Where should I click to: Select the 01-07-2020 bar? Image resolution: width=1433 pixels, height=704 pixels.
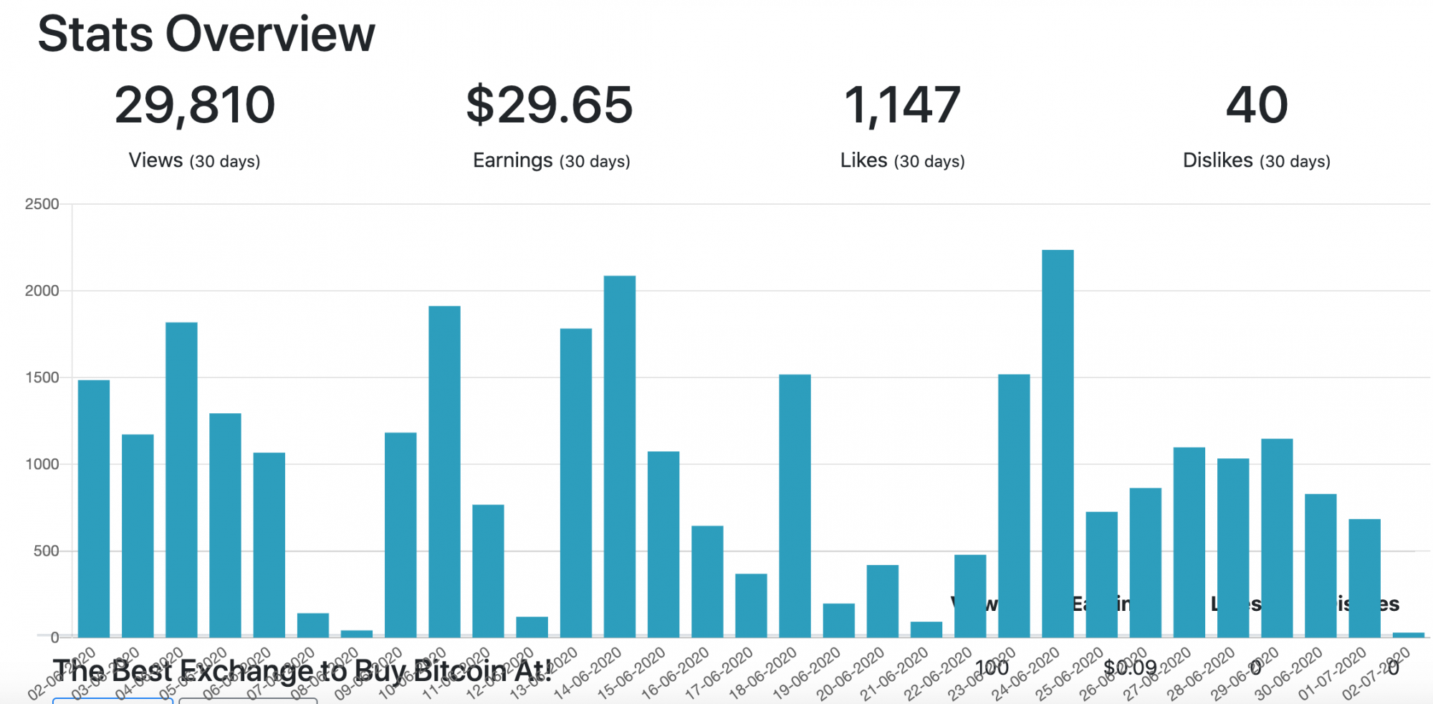(x=1364, y=578)
